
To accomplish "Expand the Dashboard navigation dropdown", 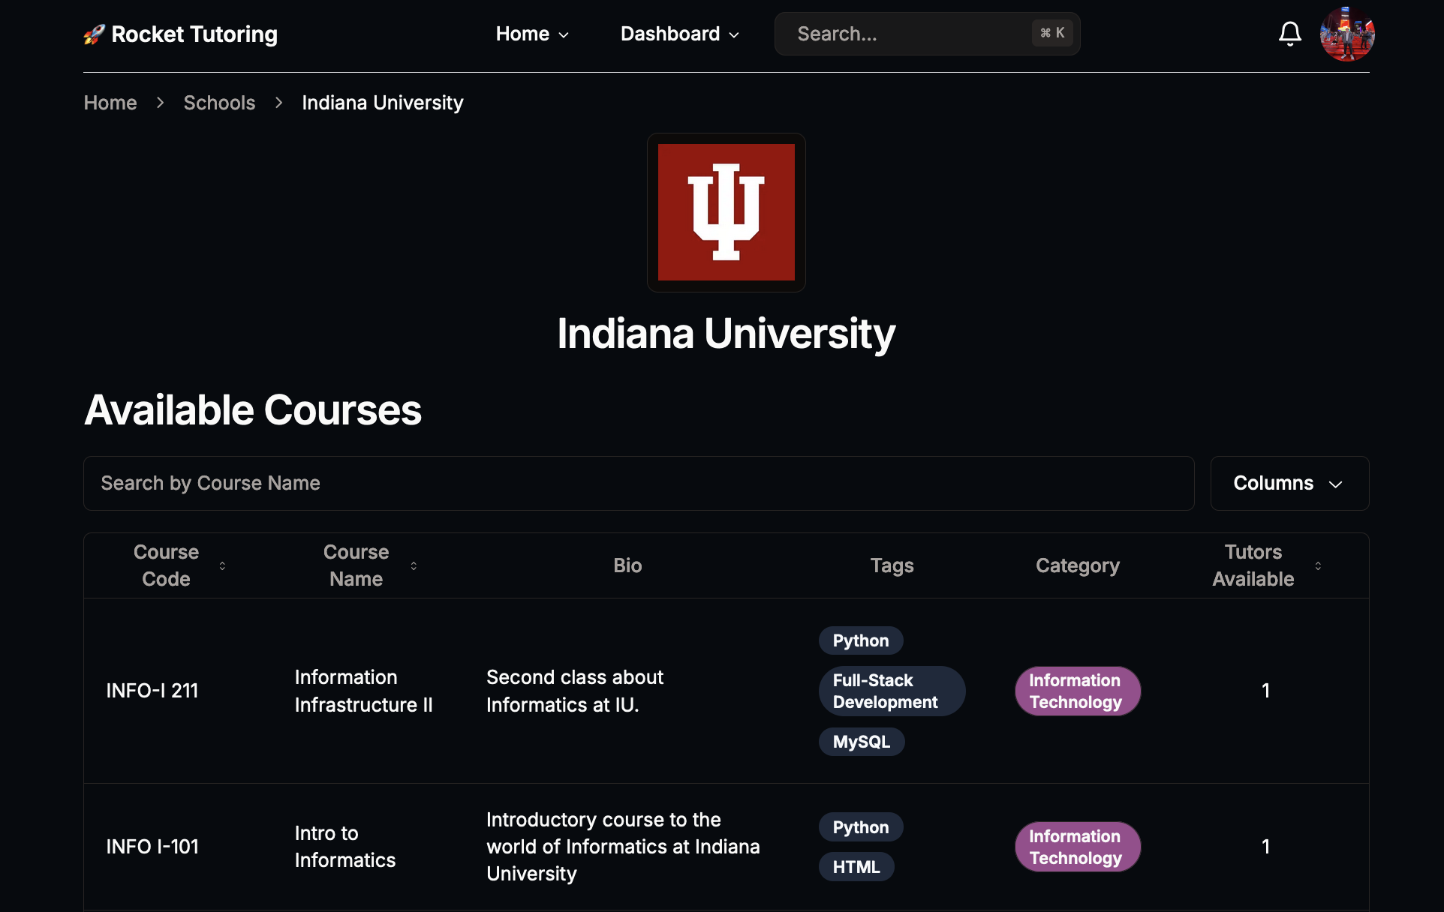I will (678, 34).
